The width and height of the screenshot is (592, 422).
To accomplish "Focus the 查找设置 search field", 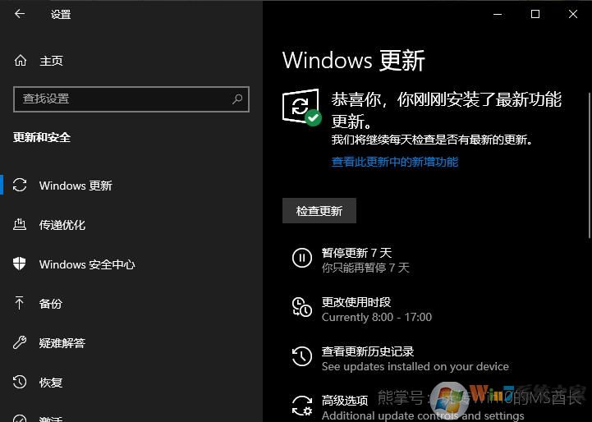I will (131, 99).
